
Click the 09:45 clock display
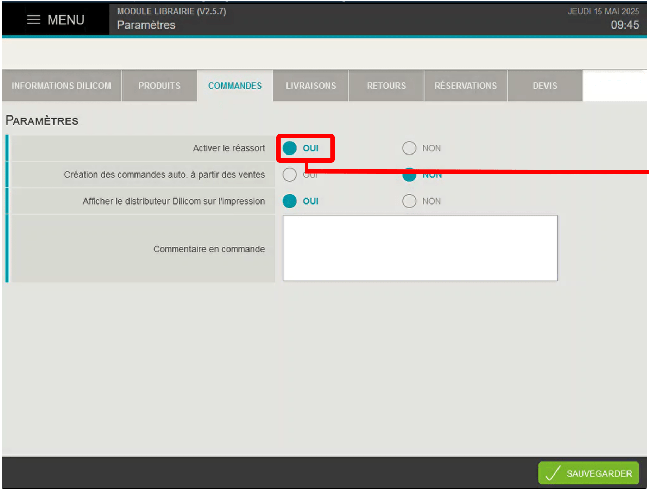[x=625, y=25]
